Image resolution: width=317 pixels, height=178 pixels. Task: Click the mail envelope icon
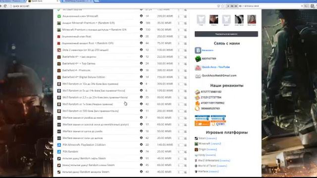(198, 76)
